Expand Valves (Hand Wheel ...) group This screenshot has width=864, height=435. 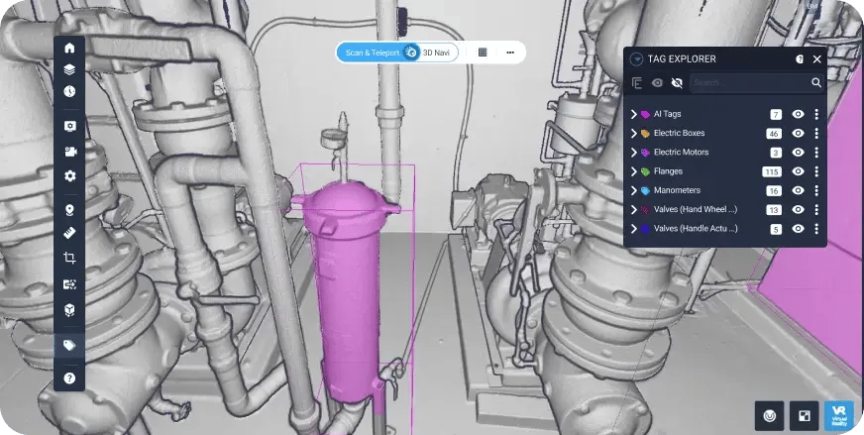[634, 209]
